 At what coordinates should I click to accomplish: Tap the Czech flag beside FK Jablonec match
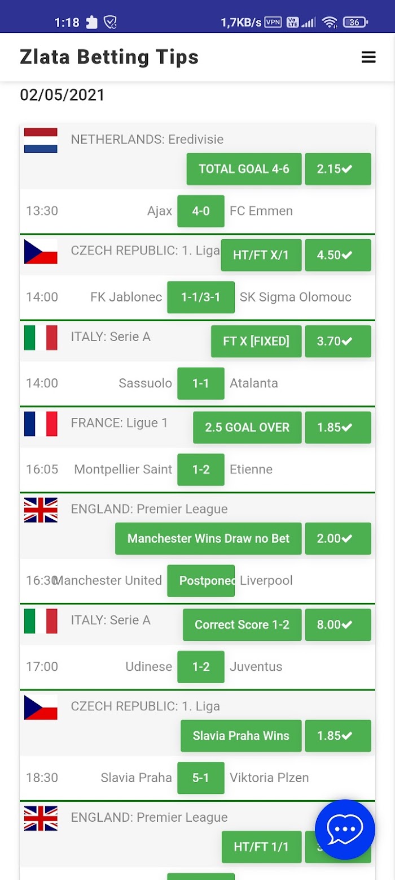click(x=41, y=252)
